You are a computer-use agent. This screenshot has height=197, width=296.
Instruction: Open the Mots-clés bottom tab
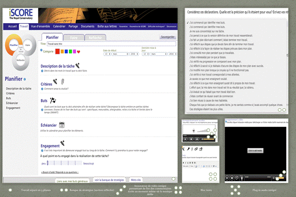[x=136, y=180]
